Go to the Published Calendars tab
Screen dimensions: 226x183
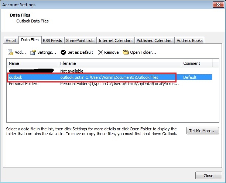154,41
